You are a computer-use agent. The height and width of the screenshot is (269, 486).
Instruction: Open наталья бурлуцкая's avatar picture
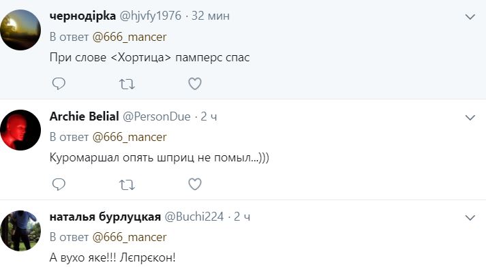[20, 231]
